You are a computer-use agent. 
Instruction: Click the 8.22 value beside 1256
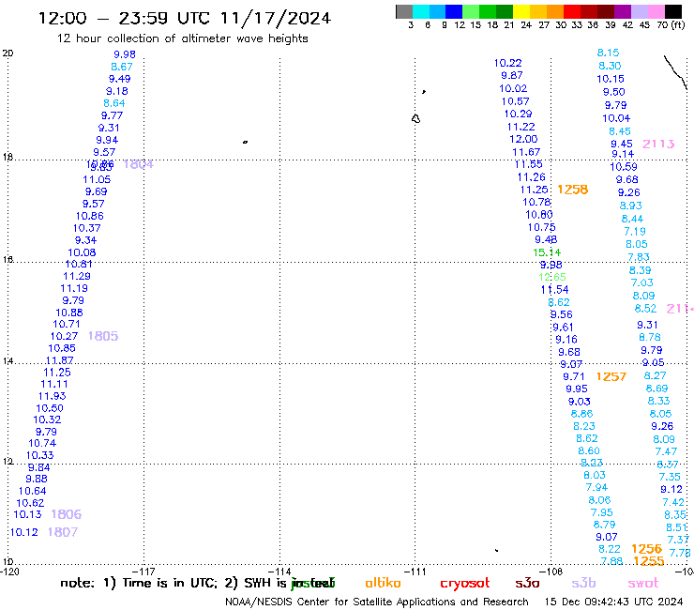click(x=610, y=549)
